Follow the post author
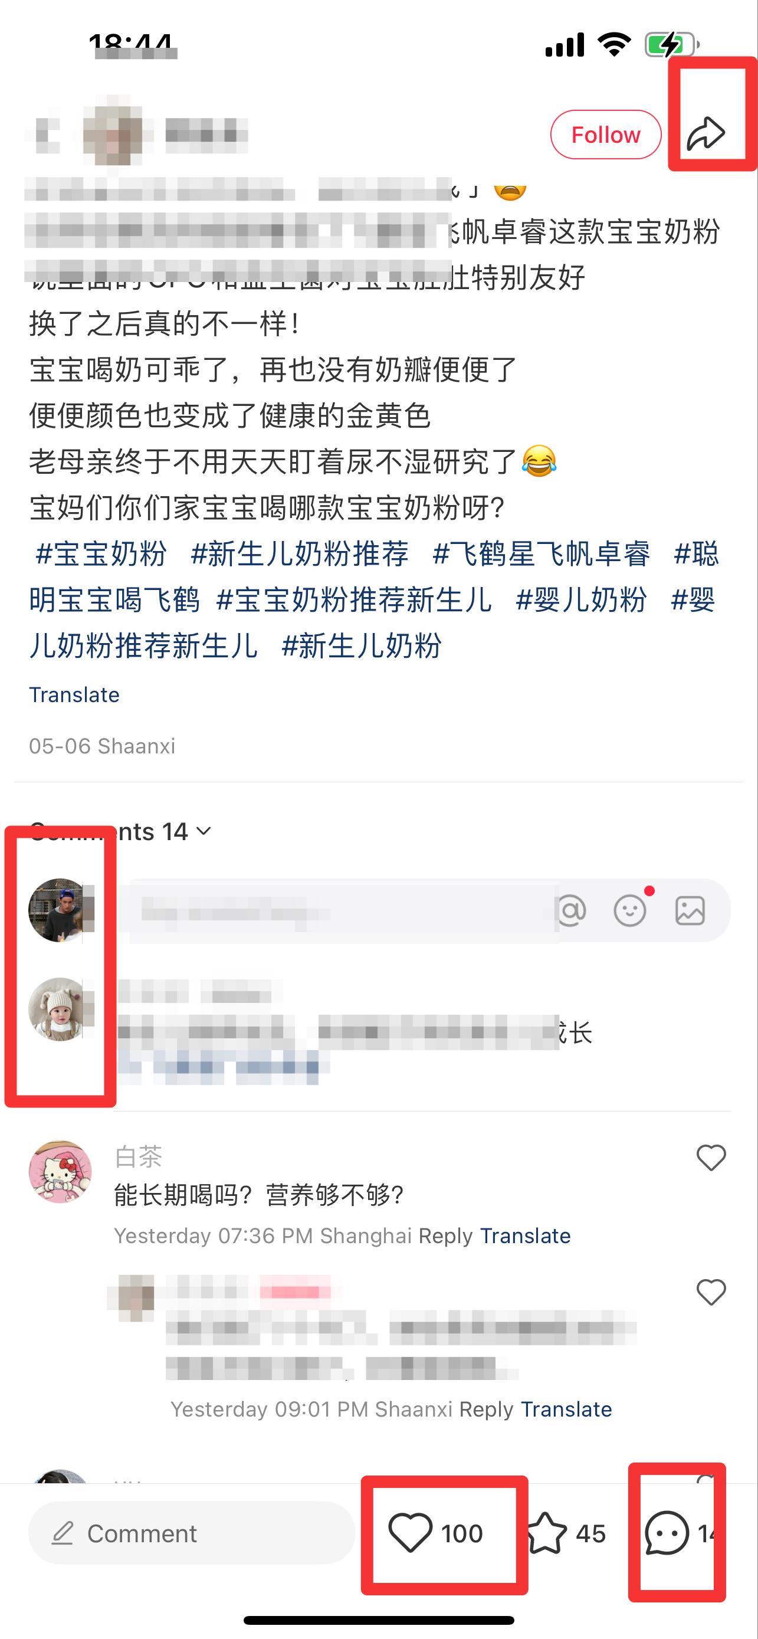This screenshot has height=1639, width=758. (605, 135)
